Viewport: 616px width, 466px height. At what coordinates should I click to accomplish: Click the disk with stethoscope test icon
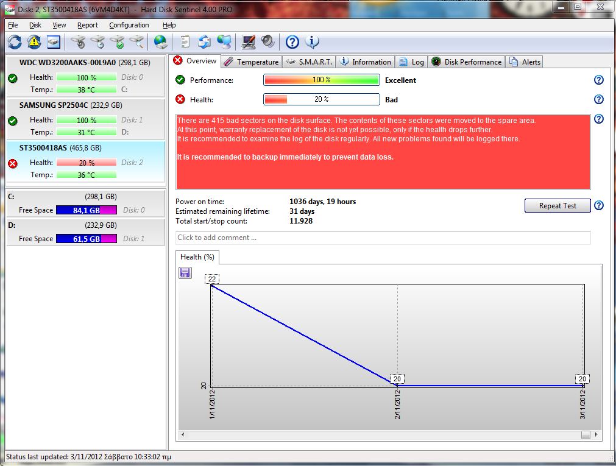pyautogui.click(x=78, y=41)
